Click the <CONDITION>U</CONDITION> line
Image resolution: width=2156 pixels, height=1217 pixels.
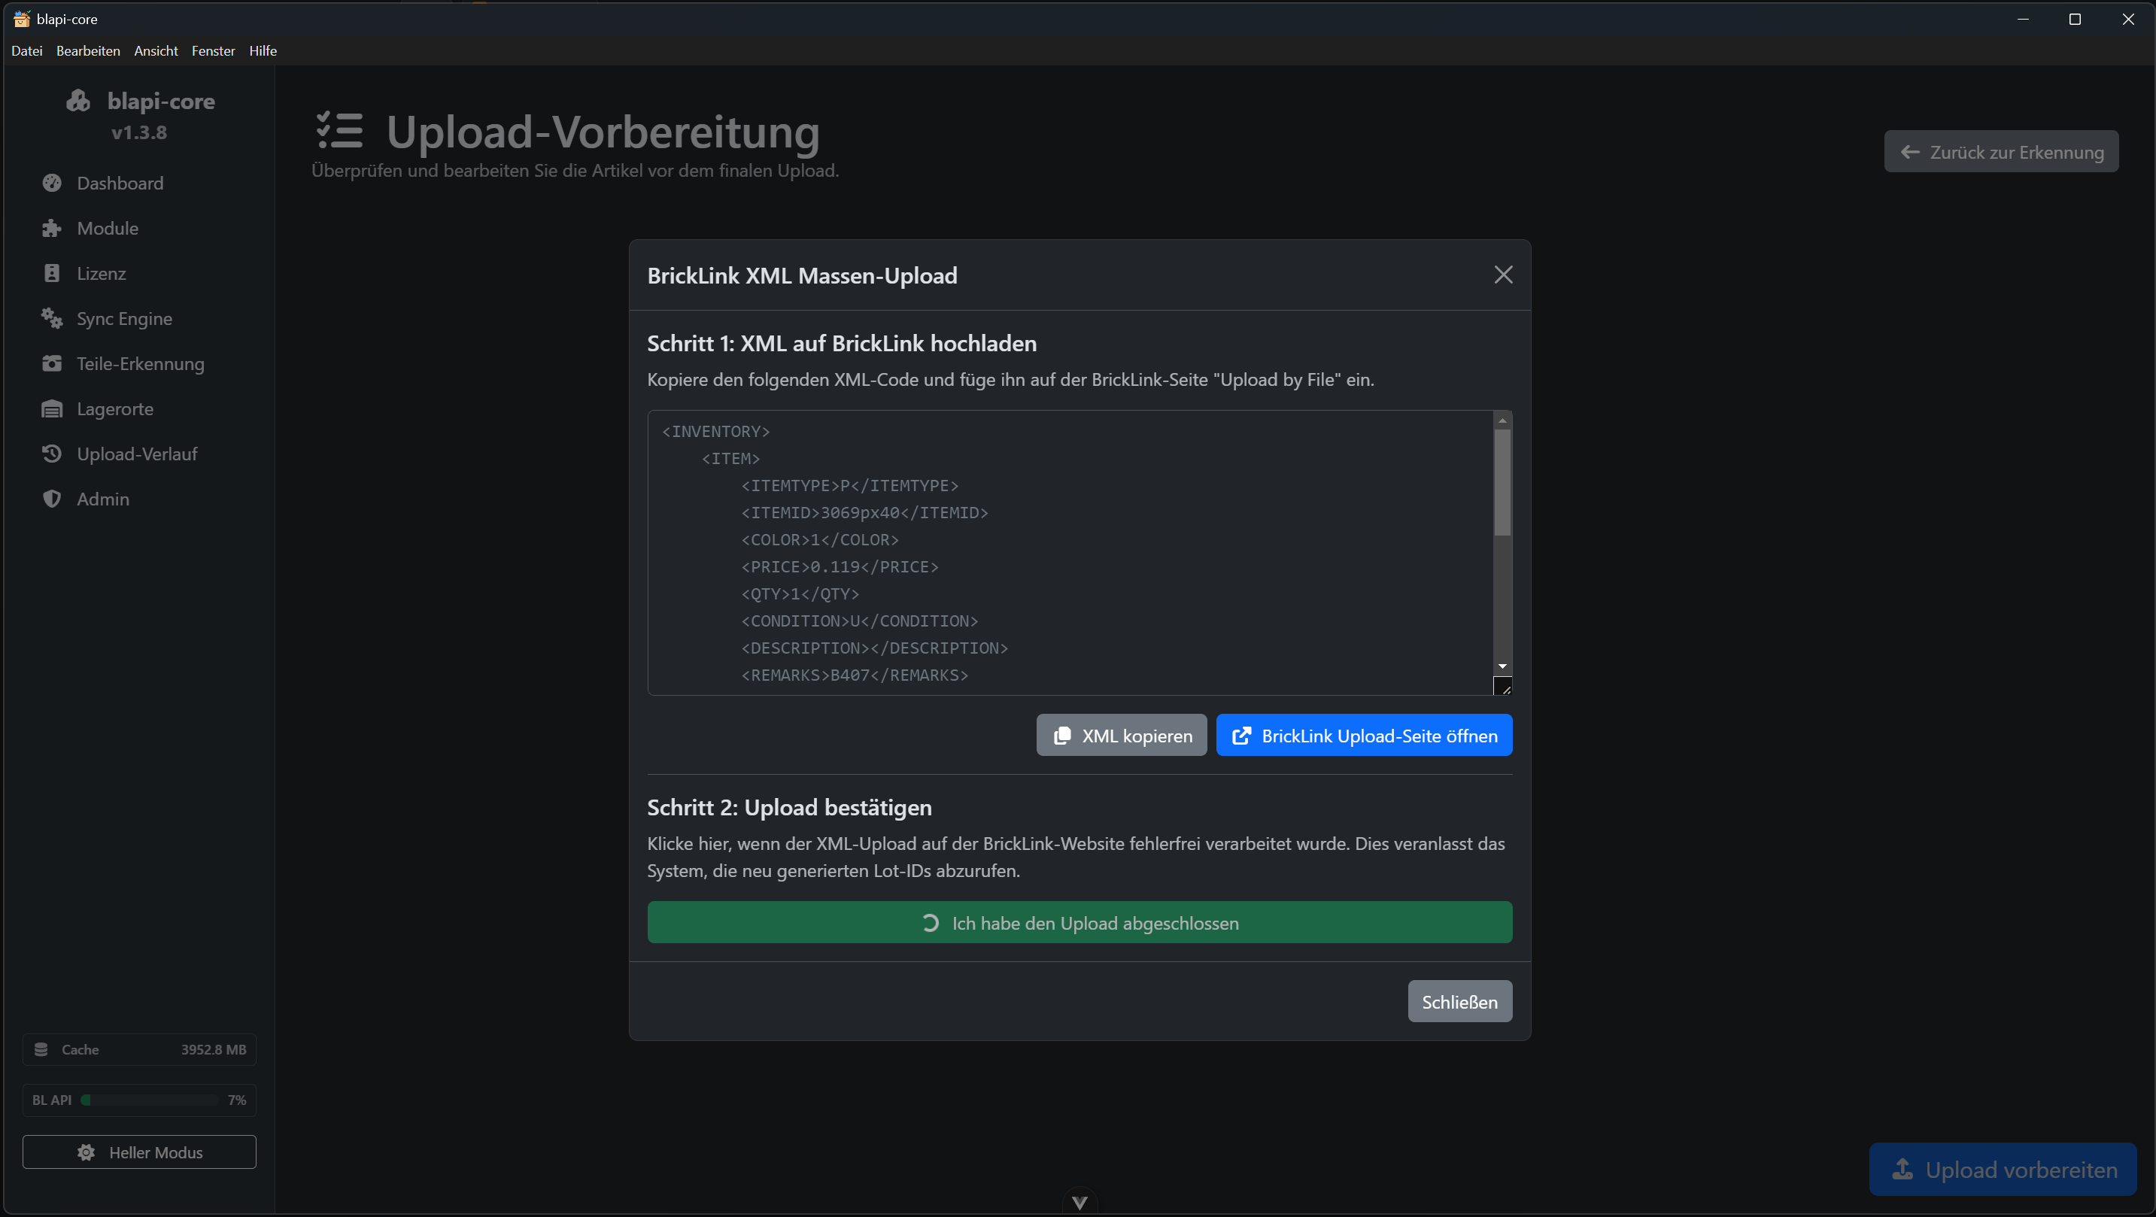pyautogui.click(x=860, y=621)
